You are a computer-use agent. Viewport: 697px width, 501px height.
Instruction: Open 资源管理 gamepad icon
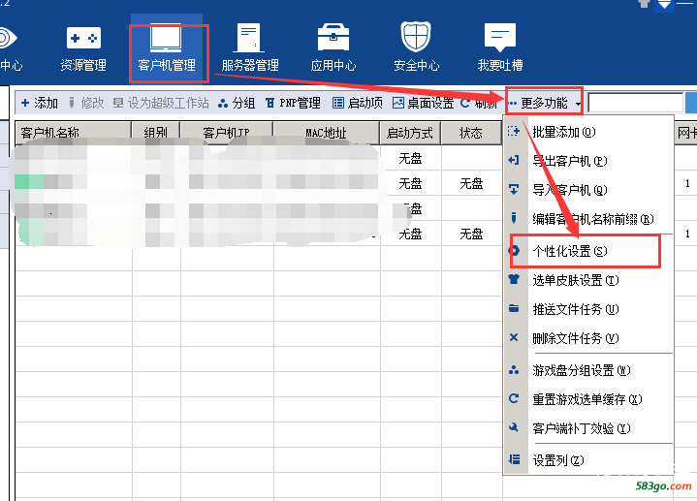click(x=83, y=38)
